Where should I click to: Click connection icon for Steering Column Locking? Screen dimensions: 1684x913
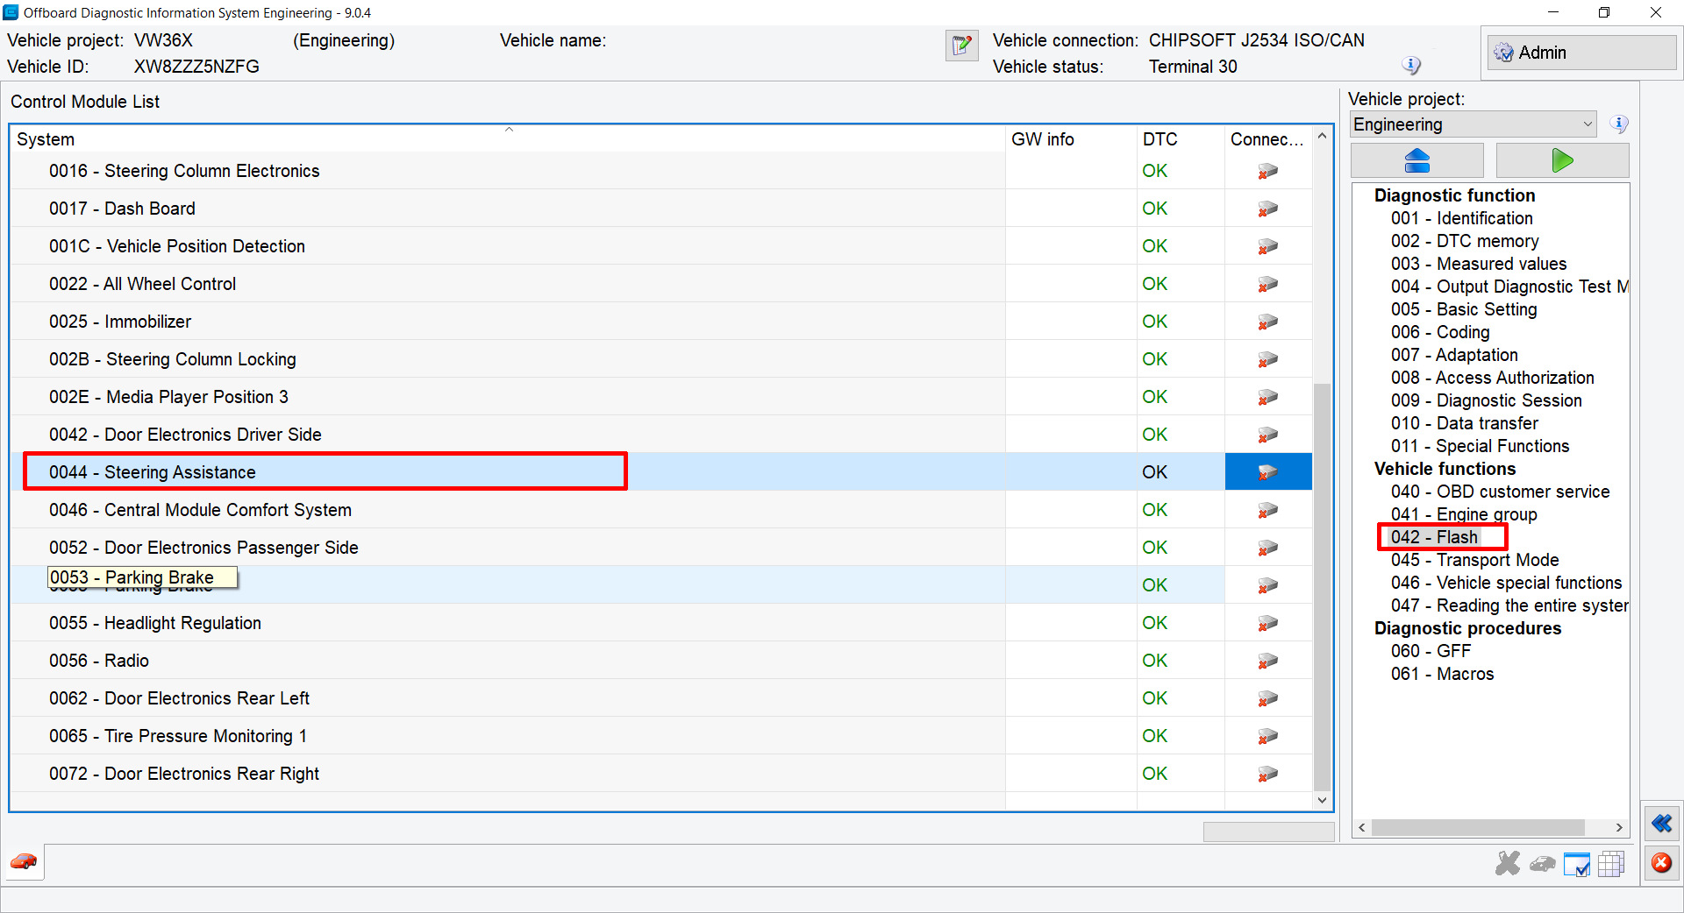1267,360
